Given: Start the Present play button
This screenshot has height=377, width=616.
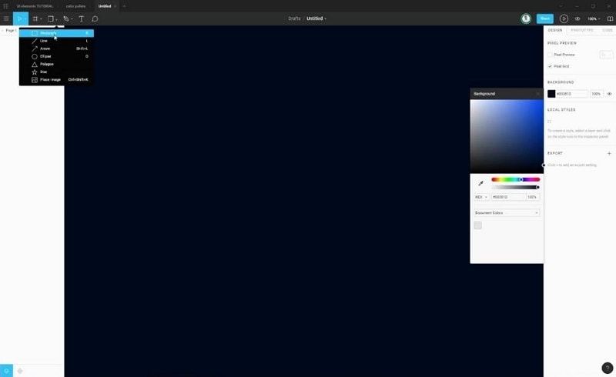Looking at the screenshot, I should pos(564,18).
